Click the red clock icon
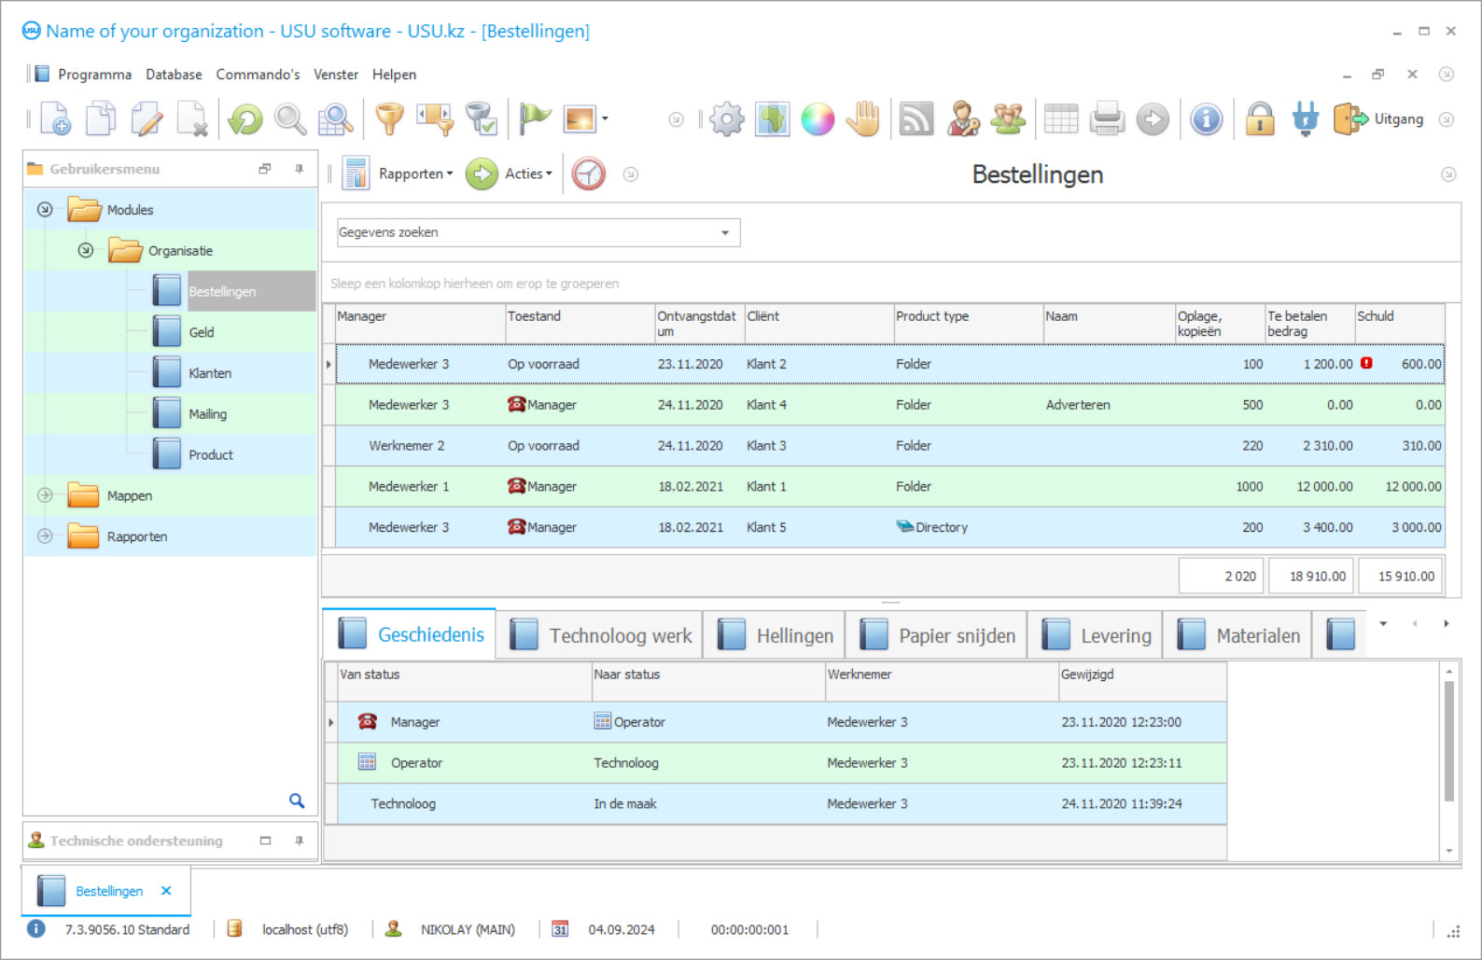The image size is (1482, 960). point(589,174)
